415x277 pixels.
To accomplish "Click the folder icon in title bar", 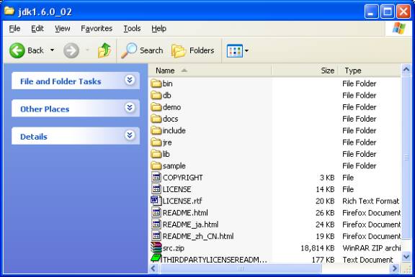I will coord(9,12).
